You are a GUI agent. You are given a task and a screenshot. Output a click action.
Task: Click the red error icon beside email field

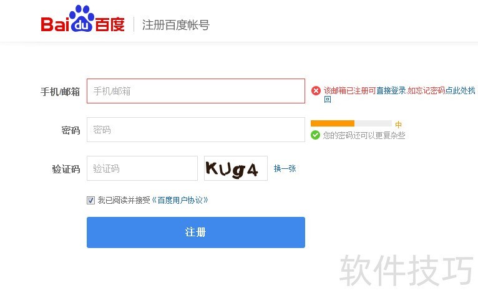(x=316, y=91)
